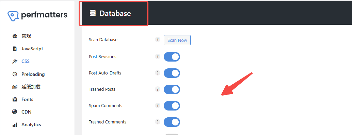Click the Scan Now button

pyautogui.click(x=177, y=40)
